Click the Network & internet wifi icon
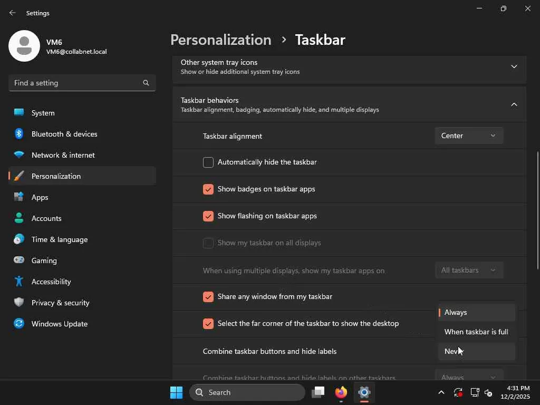 19,155
